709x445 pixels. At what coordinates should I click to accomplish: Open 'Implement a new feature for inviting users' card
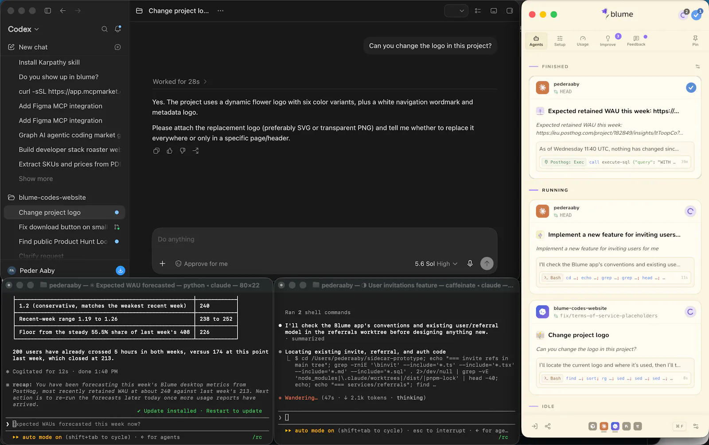pyautogui.click(x=614, y=235)
